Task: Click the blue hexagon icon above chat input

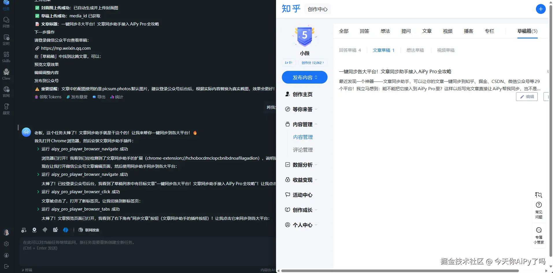Action: coord(66,230)
